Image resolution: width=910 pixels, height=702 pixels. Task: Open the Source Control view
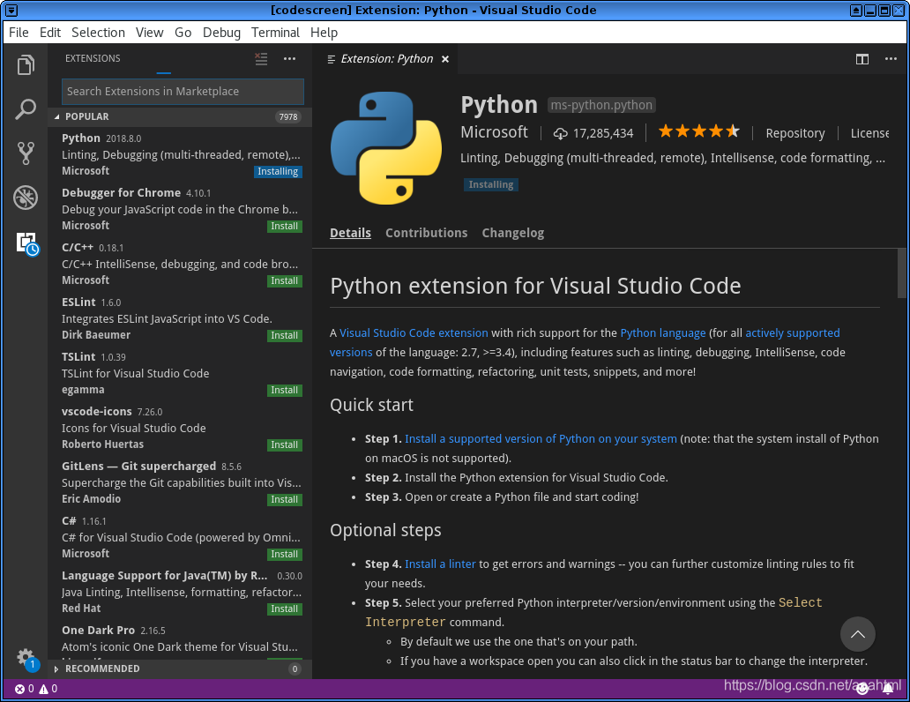26,153
